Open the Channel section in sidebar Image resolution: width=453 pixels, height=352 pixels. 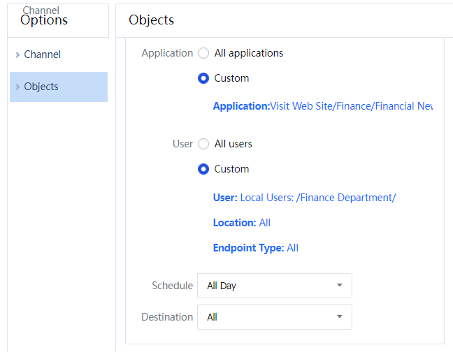[x=43, y=54]
